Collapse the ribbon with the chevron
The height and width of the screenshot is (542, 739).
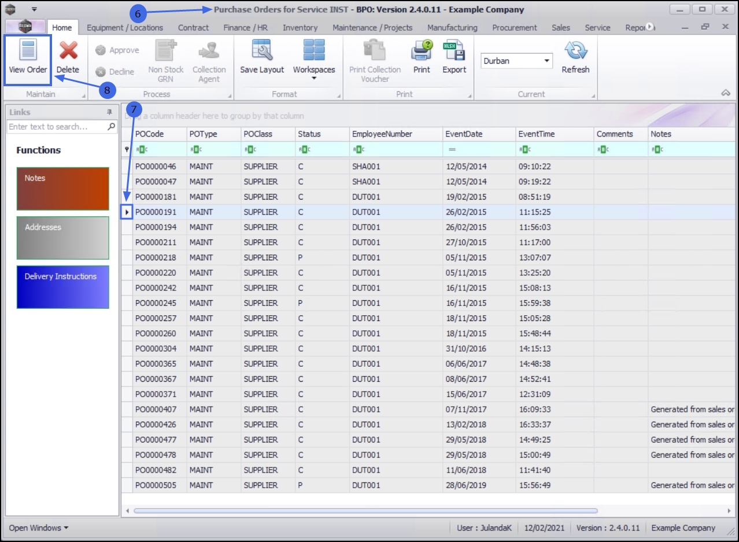point(726,93)
